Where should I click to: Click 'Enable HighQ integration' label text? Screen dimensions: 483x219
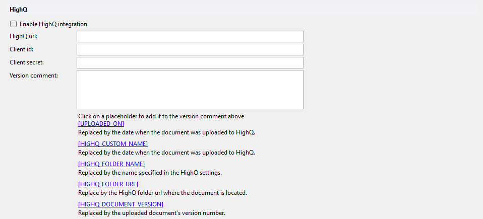tap(53, 24)
